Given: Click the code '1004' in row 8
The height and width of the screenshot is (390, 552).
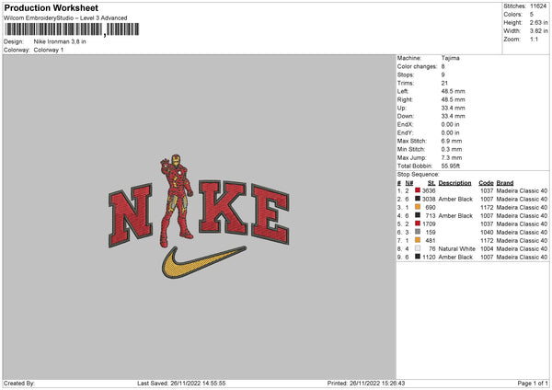Looking at the screenshot, I should coord(487,249).
